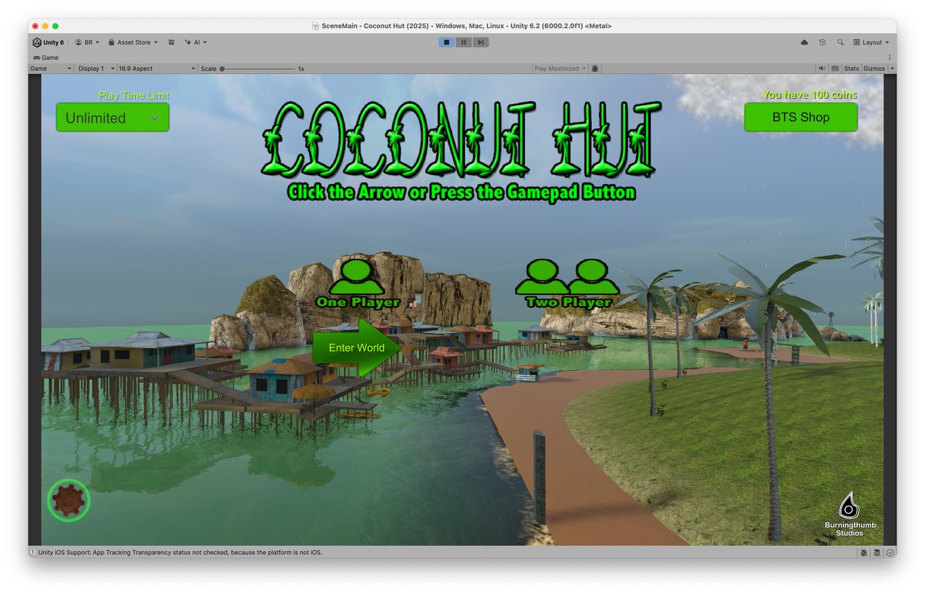Viewport: 925px width, 595px height.
Task: Click the status bar activity checkmark icon
Action: pyautogui.click(x=890, y=553)
